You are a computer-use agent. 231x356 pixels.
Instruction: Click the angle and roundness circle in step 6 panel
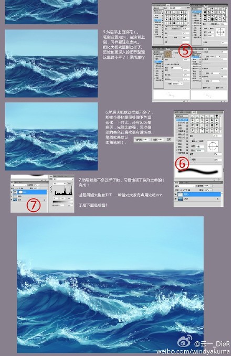click(x=213, y=146)
